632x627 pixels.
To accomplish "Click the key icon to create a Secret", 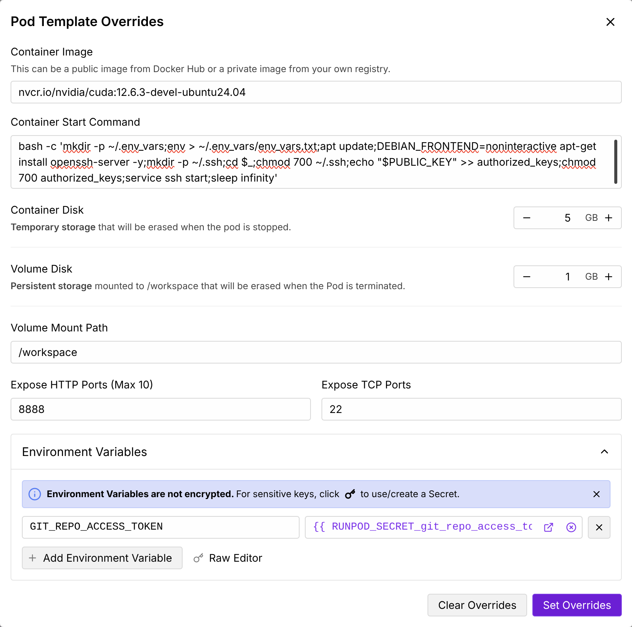I will 350,494.
